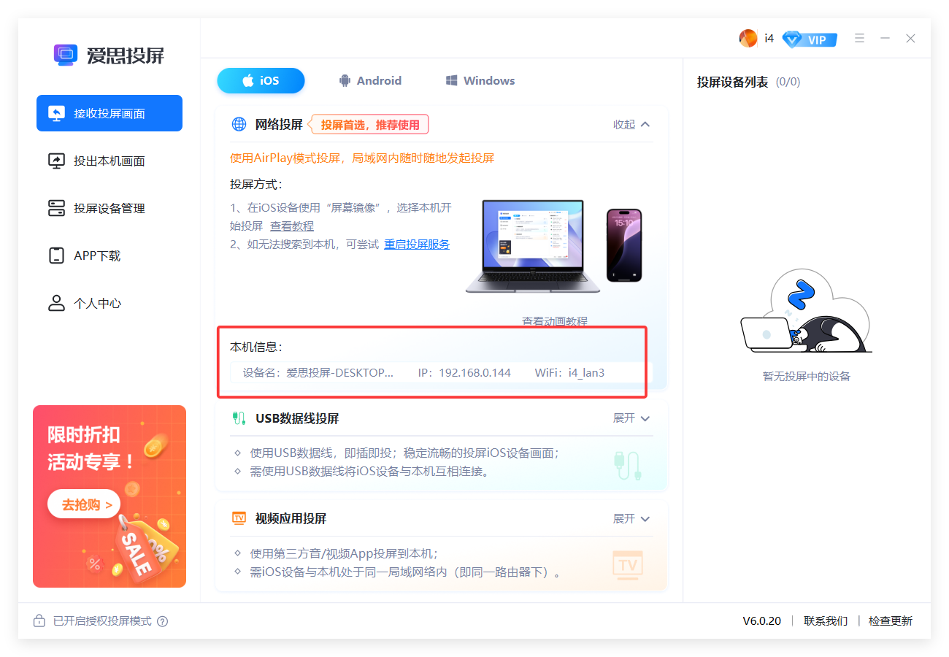Open the hamburger menu at top right
The image size is (949, 657).
click(859, 37)
